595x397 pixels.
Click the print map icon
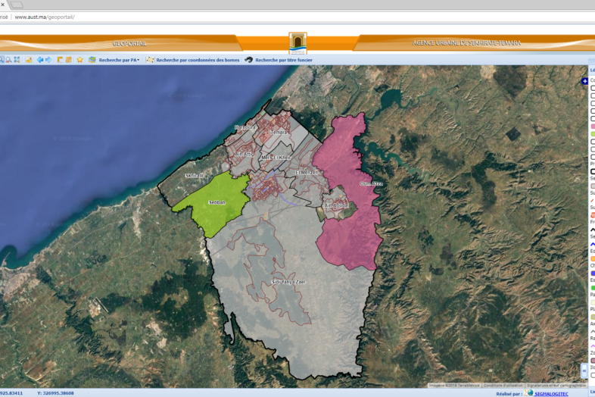coord(28,60)
